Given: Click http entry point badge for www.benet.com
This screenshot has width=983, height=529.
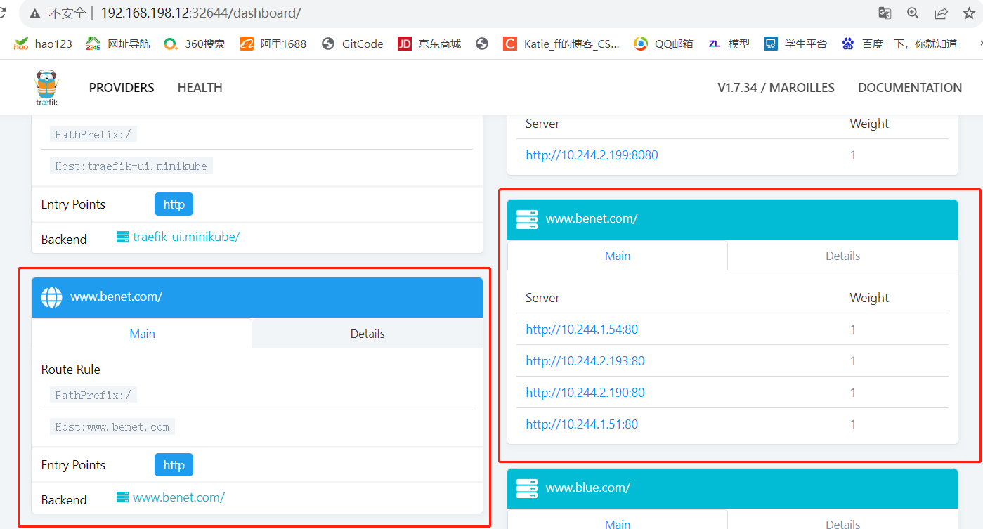Looking at the screenshot, I should [x=174, y=465].
